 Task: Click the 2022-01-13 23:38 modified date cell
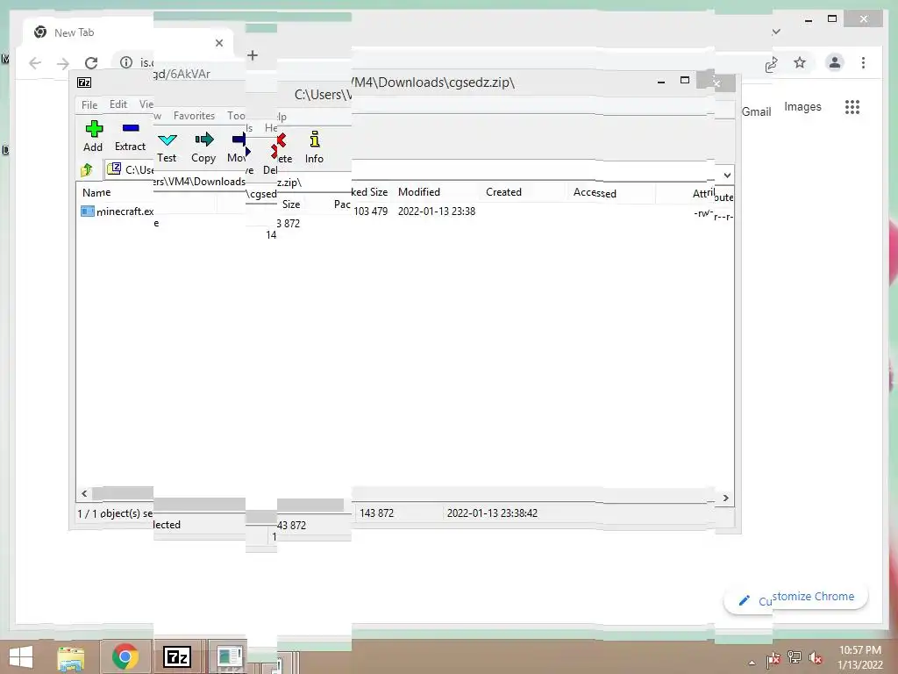437,211
